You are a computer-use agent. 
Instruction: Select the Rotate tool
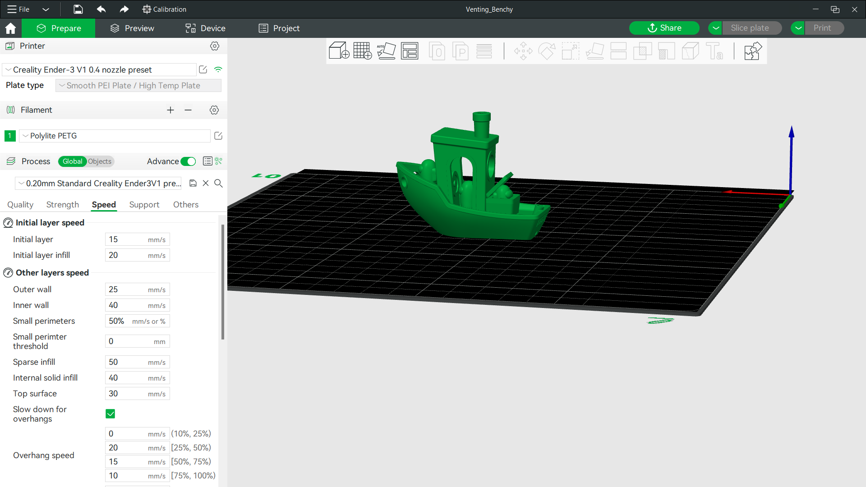pyautogui.click(x=547, y=51)
